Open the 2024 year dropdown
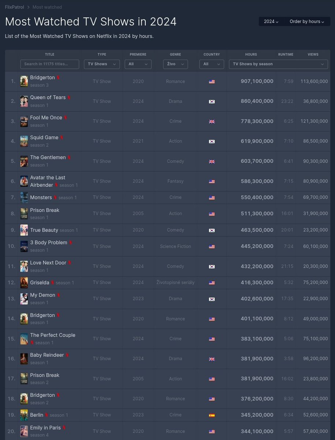This screenshot has width=335, height=440. 271,22
